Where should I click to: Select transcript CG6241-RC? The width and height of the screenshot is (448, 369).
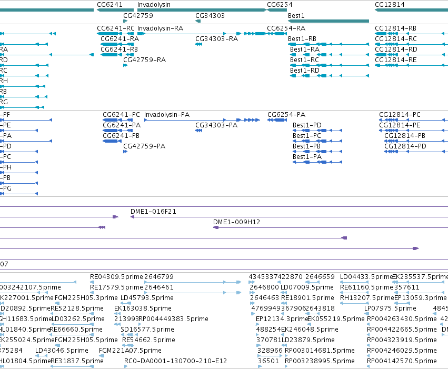(x=115, y=34)
